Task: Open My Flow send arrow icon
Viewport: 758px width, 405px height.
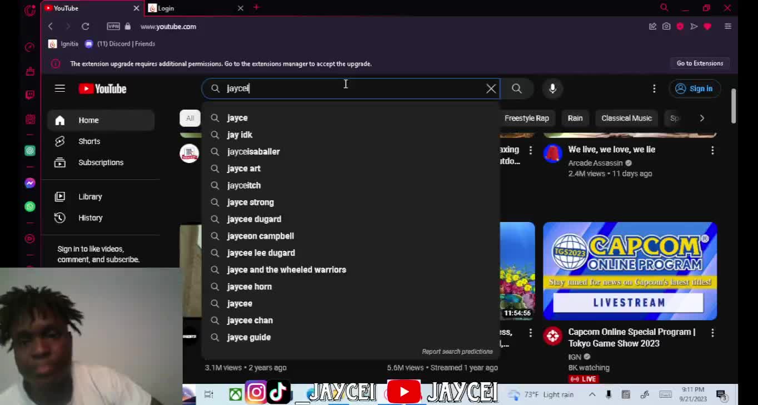Action: tap(694, 26)
